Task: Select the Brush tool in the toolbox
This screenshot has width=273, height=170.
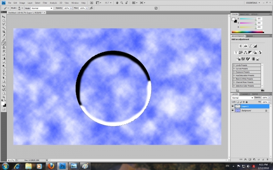Action: pos(4,44)
